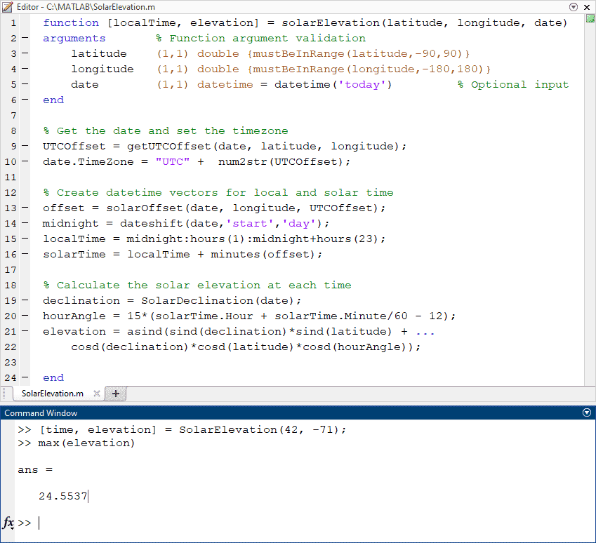Click the dash marker beside line 10
The image size is (596, 543).
(x=23, y=161)
